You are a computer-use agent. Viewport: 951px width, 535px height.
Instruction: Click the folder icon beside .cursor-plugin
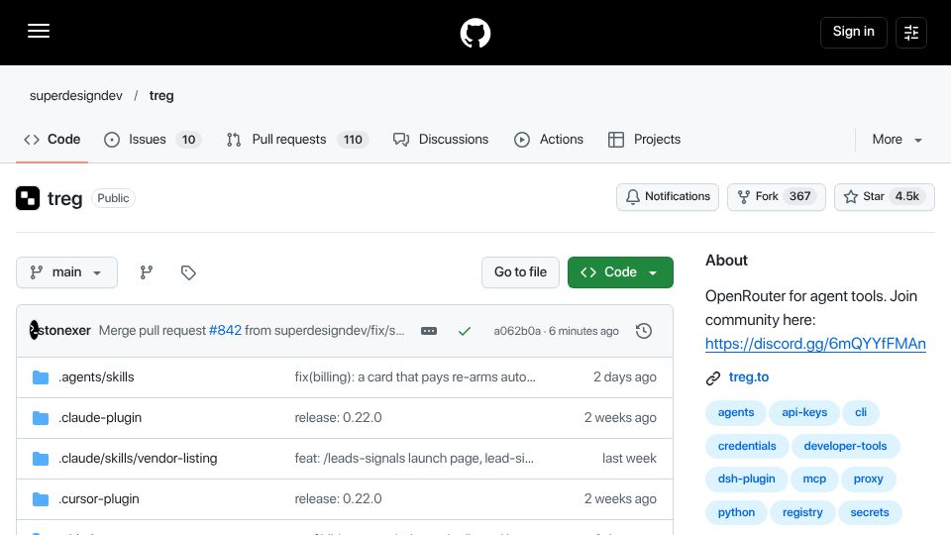pos(40,499)
